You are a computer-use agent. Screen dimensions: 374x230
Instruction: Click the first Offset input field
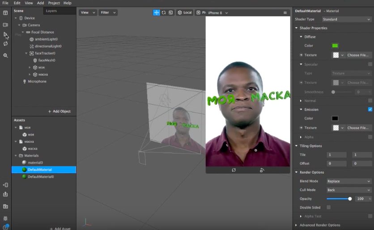coord(336,163)
